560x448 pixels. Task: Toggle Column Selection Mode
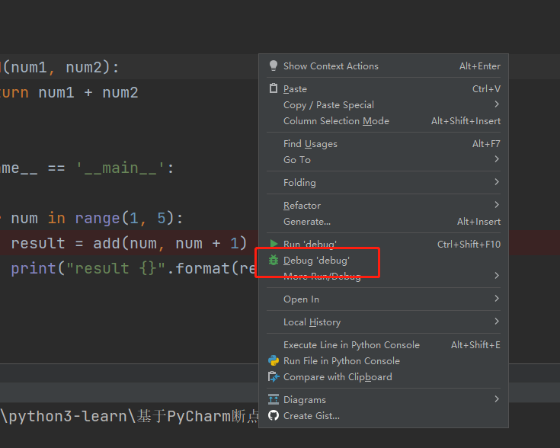[x=336, y=121]
